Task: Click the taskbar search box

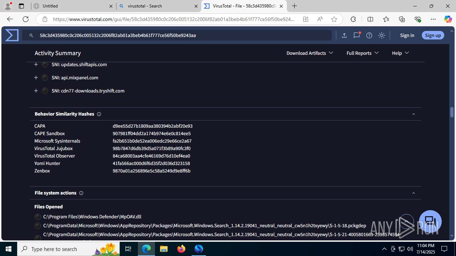Action: pos(68,249)
